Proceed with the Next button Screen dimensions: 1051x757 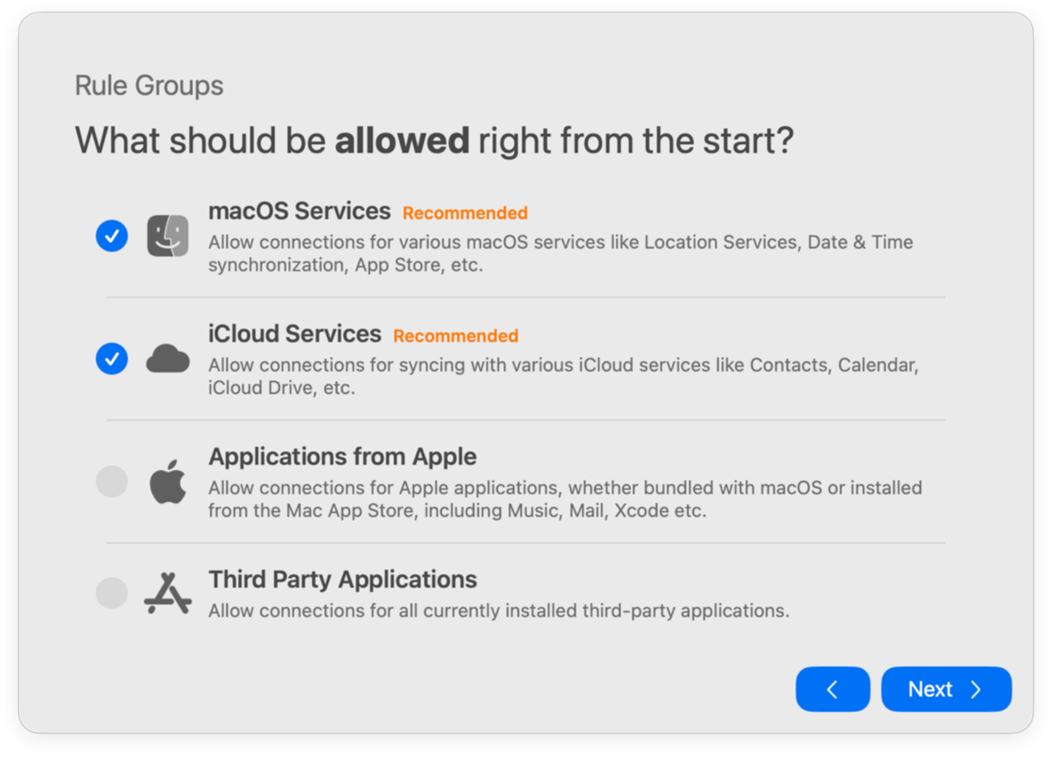[946, 689]
